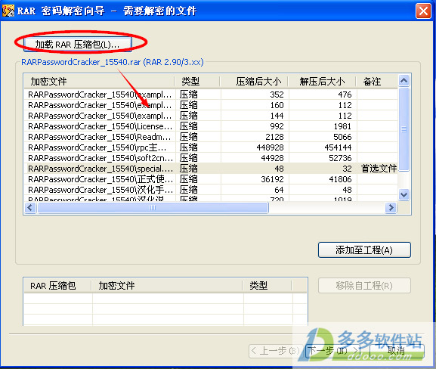Select the 正式使... file row

pos(211,179)
